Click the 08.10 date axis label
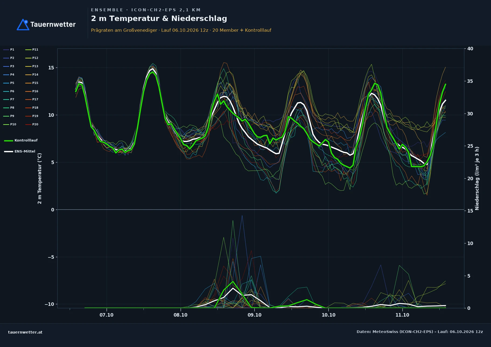This screenshot has height=347, width=491. (x=181, y=315)
